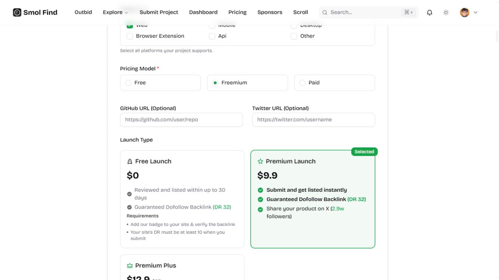Viewport: 499px width, 280px height.
Task: Open the Scroll nav link
Action: point(301,13)
